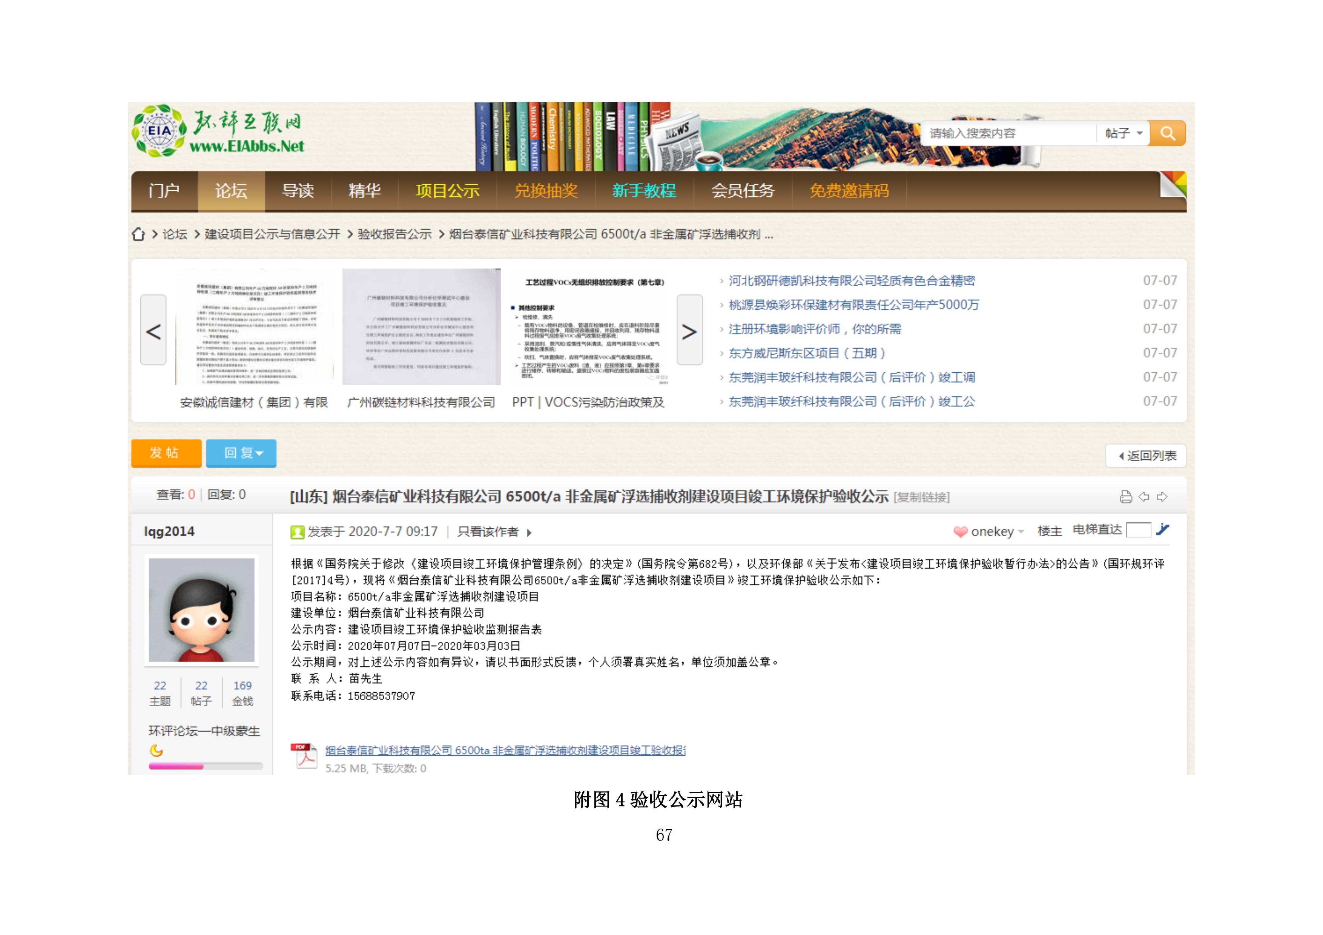This screenshot has width=1323, height=935.
Task: Go to next thread arrow icon
Action: tap(1162, 496)
